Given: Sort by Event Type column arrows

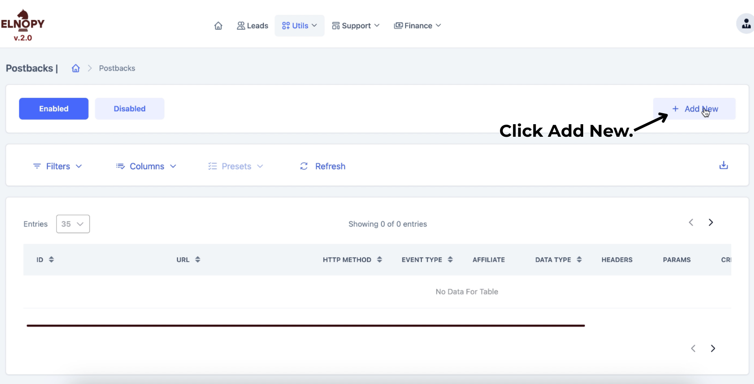Looking at the screenshot, I should click(x=450, y=259).
